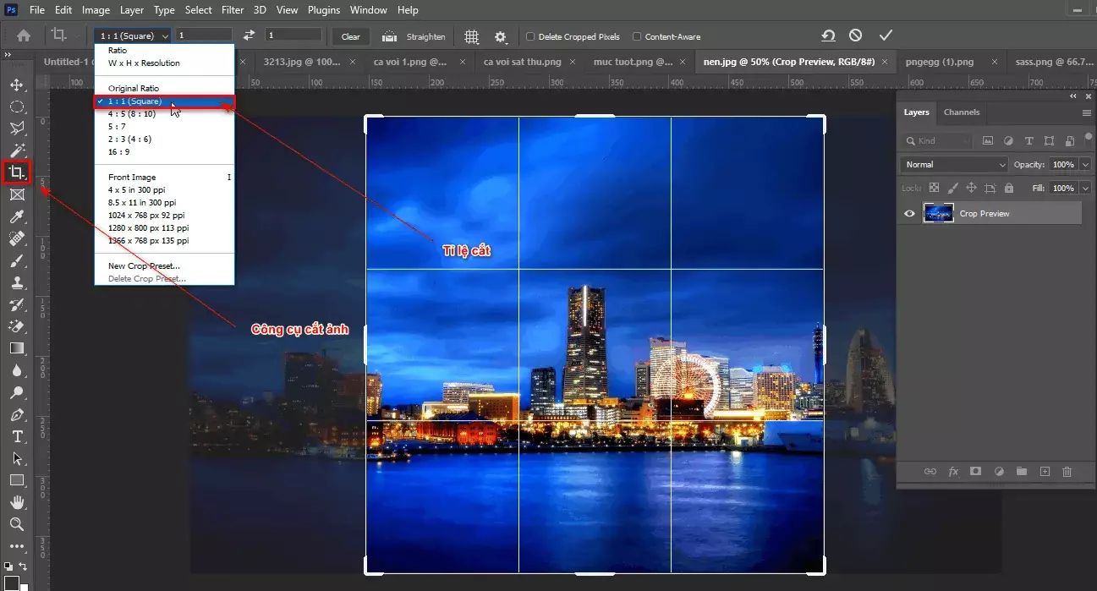Viewport: 1097px width, 591px height.
Task: Click the Clear button in options bar
Action: point(350,36)
